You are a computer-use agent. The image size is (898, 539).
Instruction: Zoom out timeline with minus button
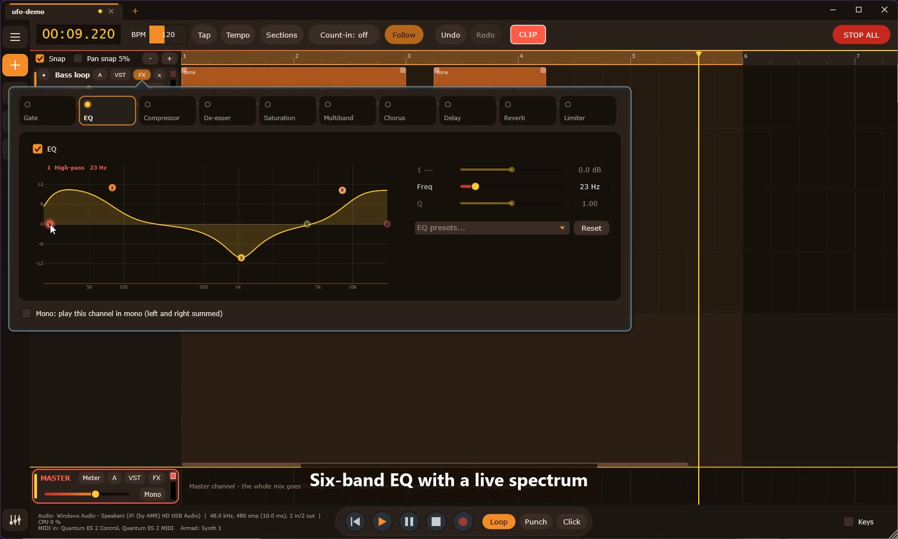[x=150, y=58]
